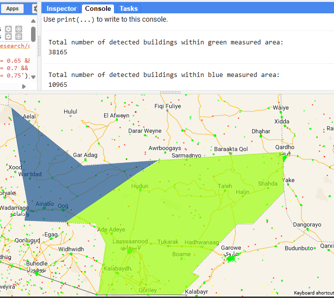Switch to the Inspector tab
Viewport: 334px width, 298px height.
point(62,8)
